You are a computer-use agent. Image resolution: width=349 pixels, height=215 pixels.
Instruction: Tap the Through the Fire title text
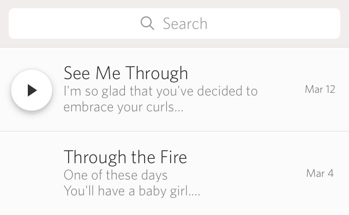coord(125,157)
